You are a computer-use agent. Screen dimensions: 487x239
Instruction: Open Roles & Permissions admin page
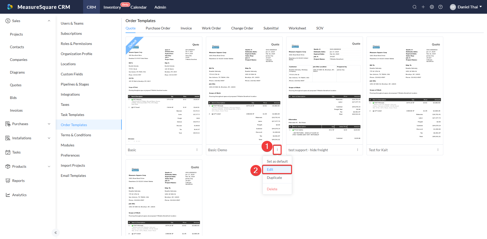point(77,44)
